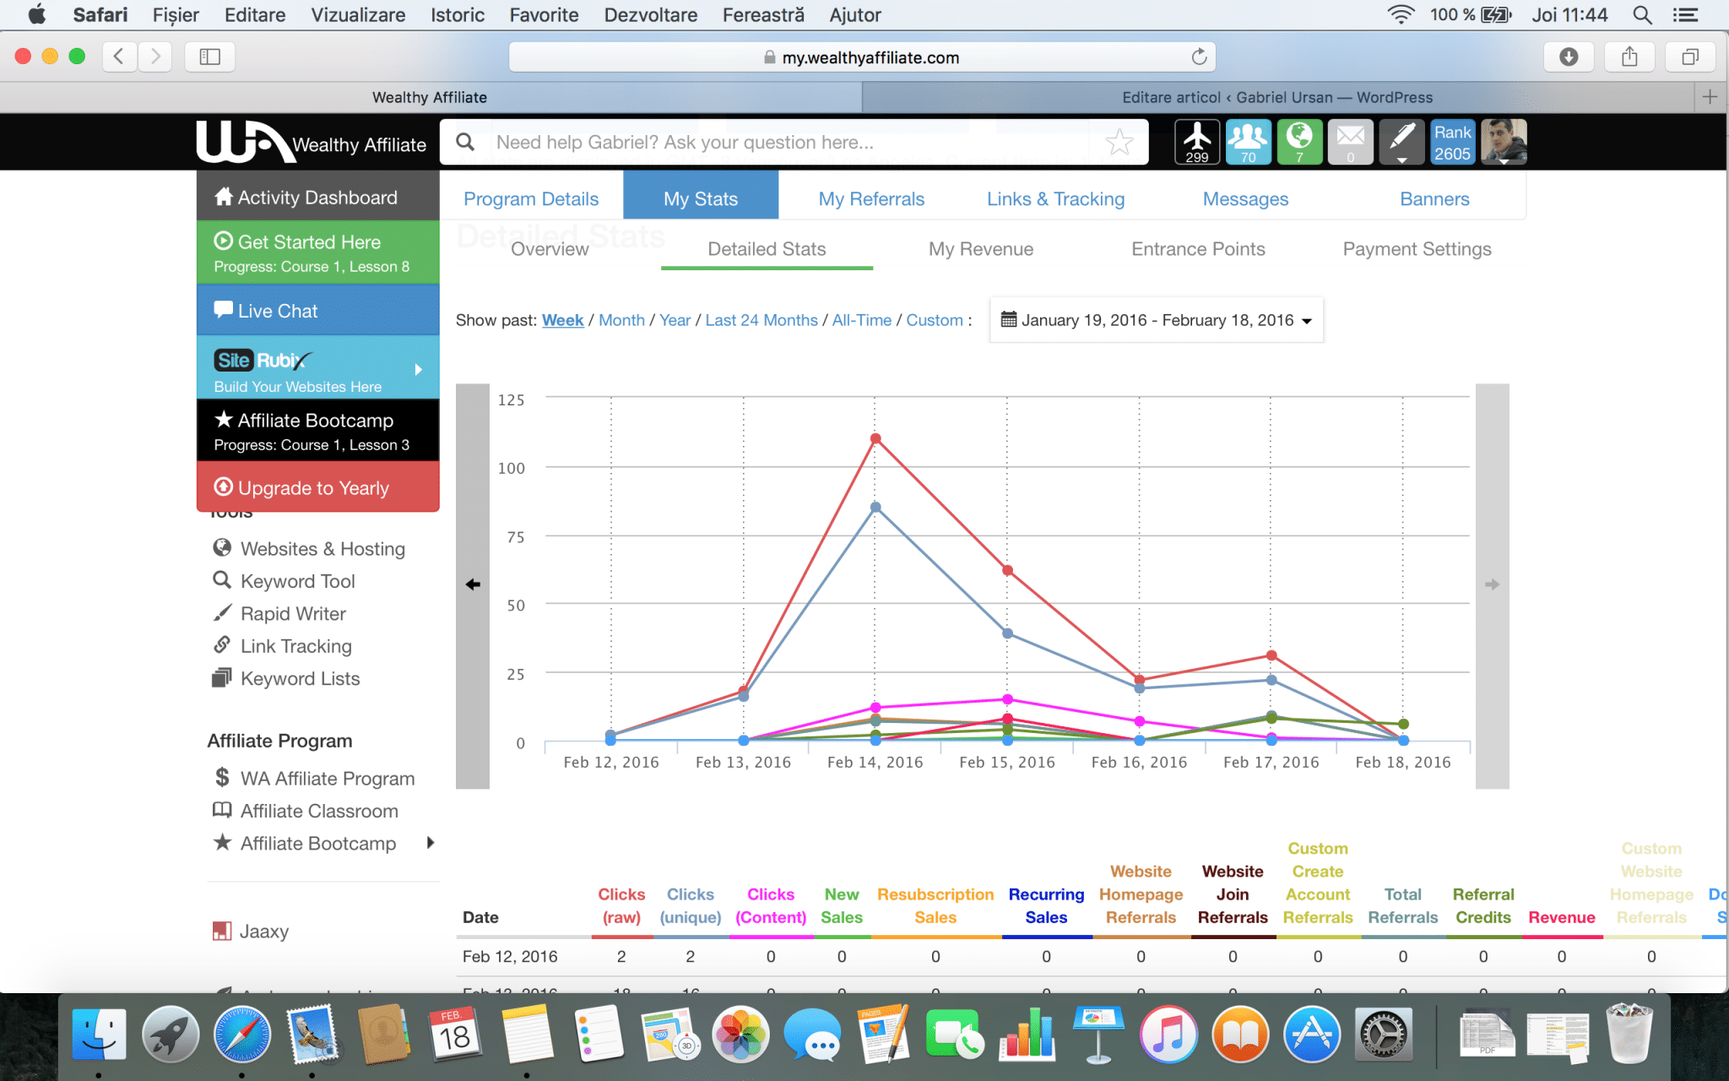Launch Photos from the Dock

(740, 1034)
